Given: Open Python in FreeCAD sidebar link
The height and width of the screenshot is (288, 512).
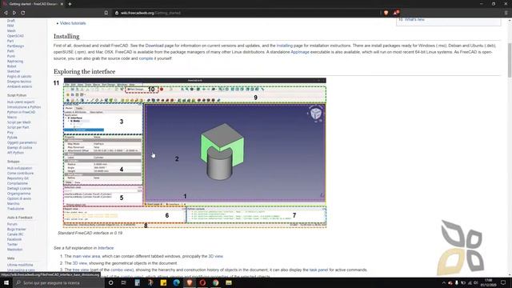Looking at the screenshot, I should tap(22, 112).
